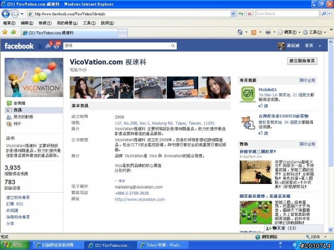Switch to the Yahoo!奇摩 taskbar window

162,245
